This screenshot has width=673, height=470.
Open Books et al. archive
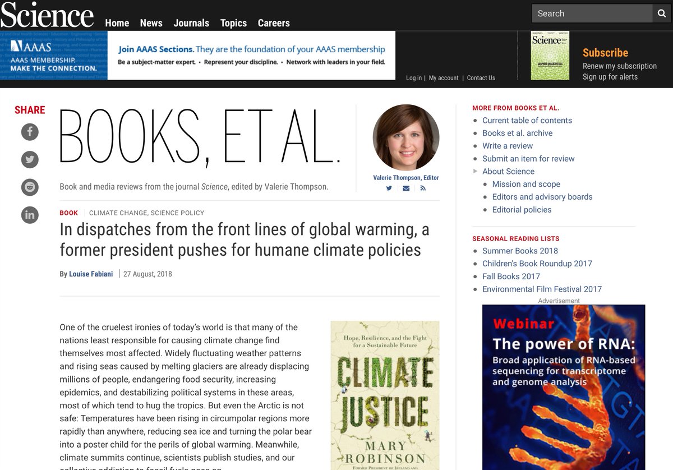518,133
